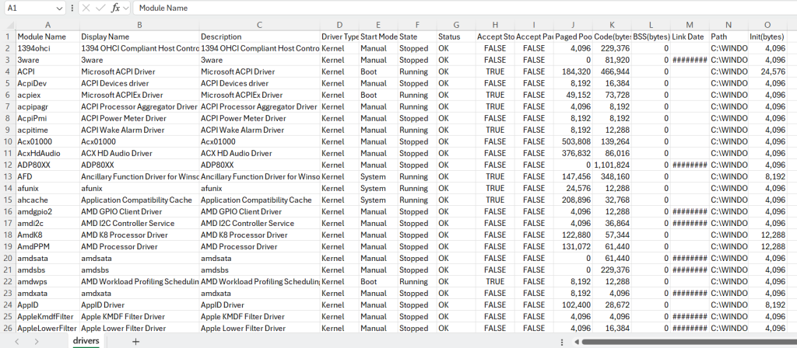The image size is (797, 348).
Task: Click the tab bar split handle dots
Action: tap(562, 341)
